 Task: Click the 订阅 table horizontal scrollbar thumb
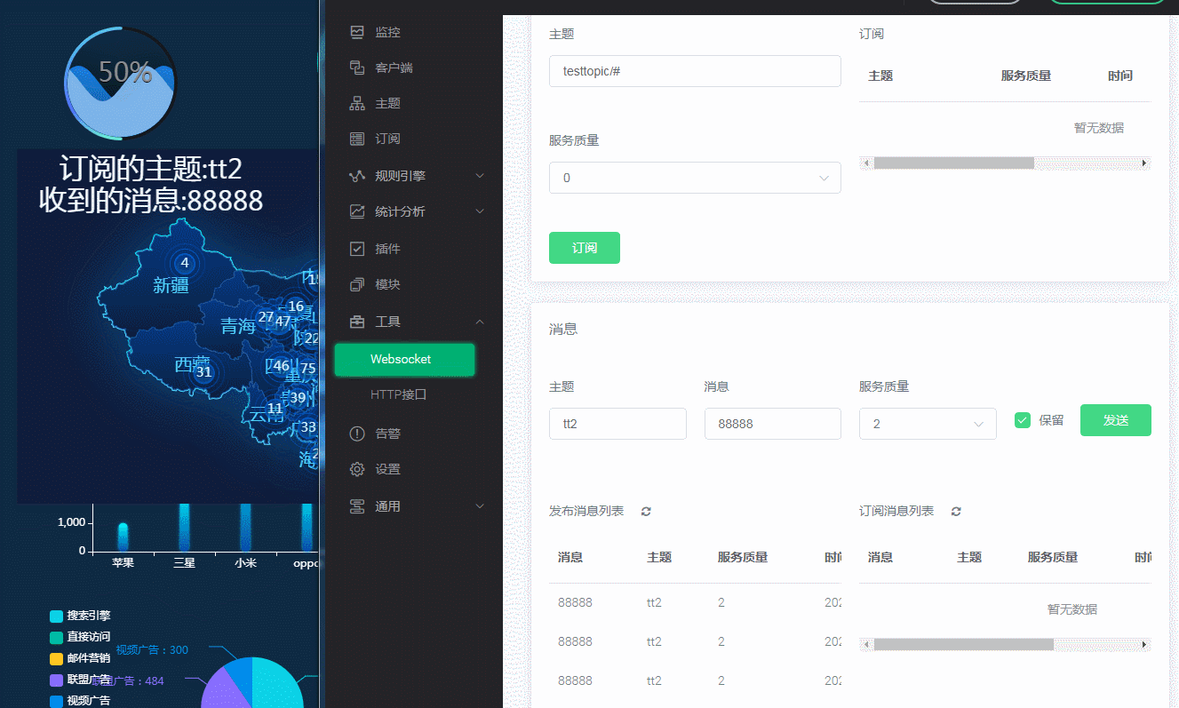954,163
